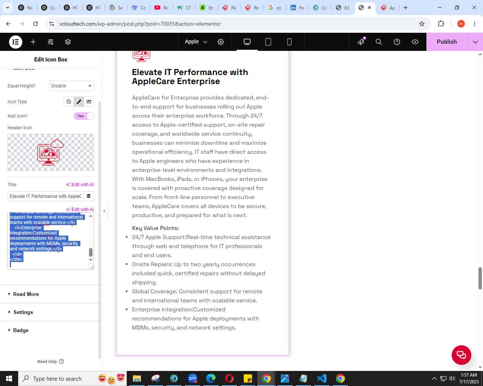View site information icon in address bar

(x=52, y=24)
